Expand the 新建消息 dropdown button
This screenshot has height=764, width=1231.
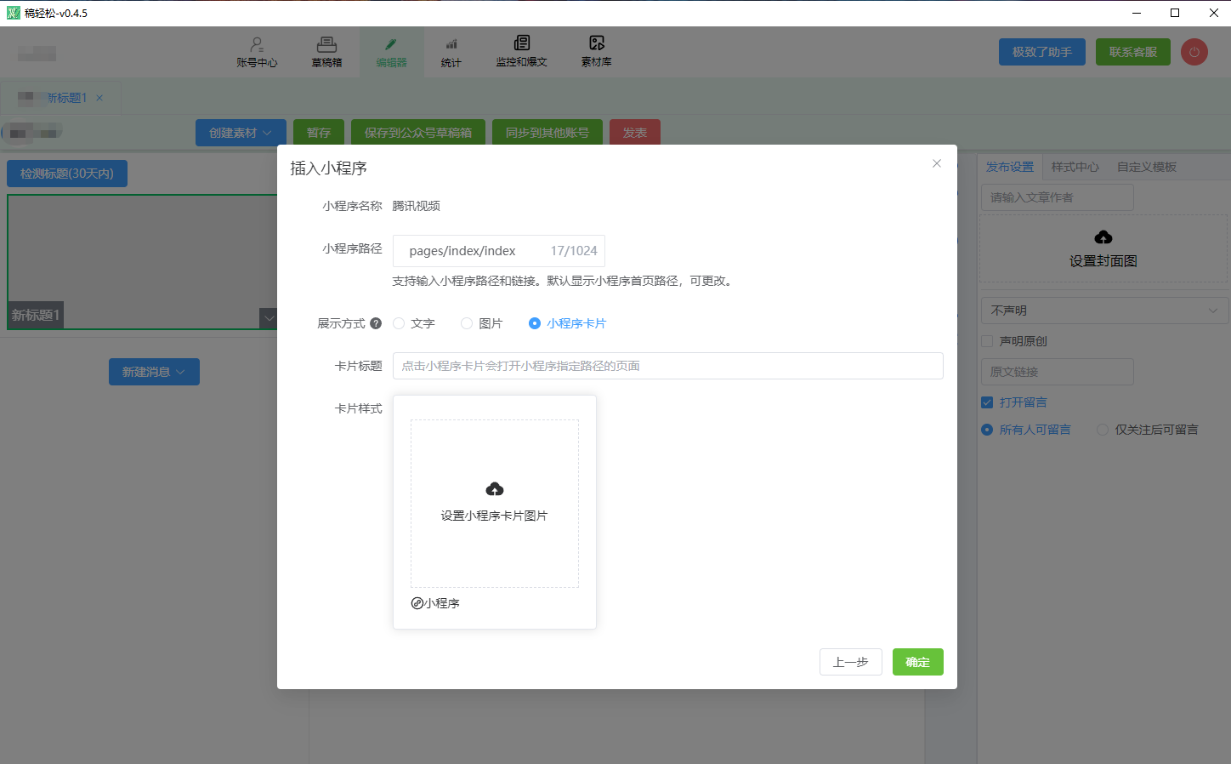pyautogui.click(x=154, y=372)
